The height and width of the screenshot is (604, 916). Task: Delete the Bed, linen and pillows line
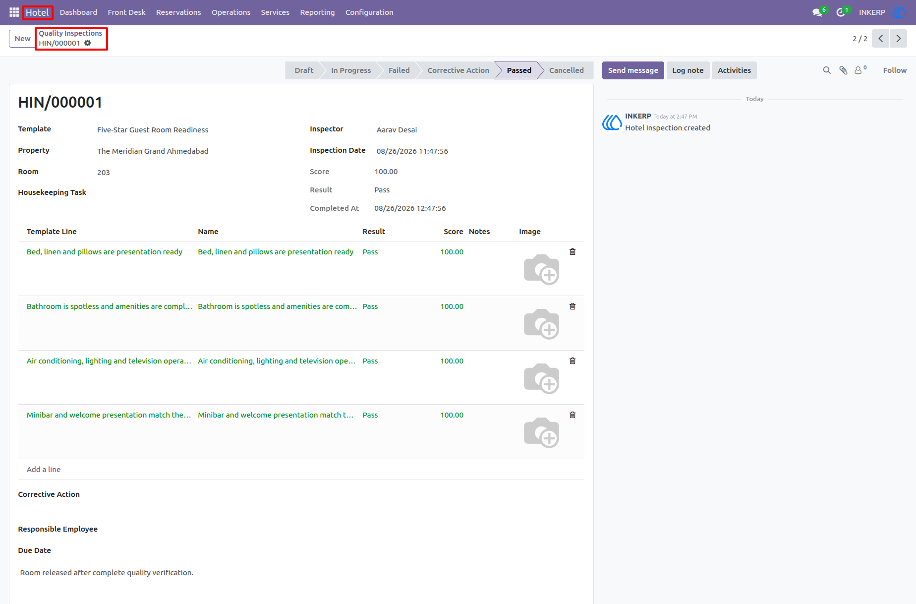pyautogui.click(x=572, y=252)
